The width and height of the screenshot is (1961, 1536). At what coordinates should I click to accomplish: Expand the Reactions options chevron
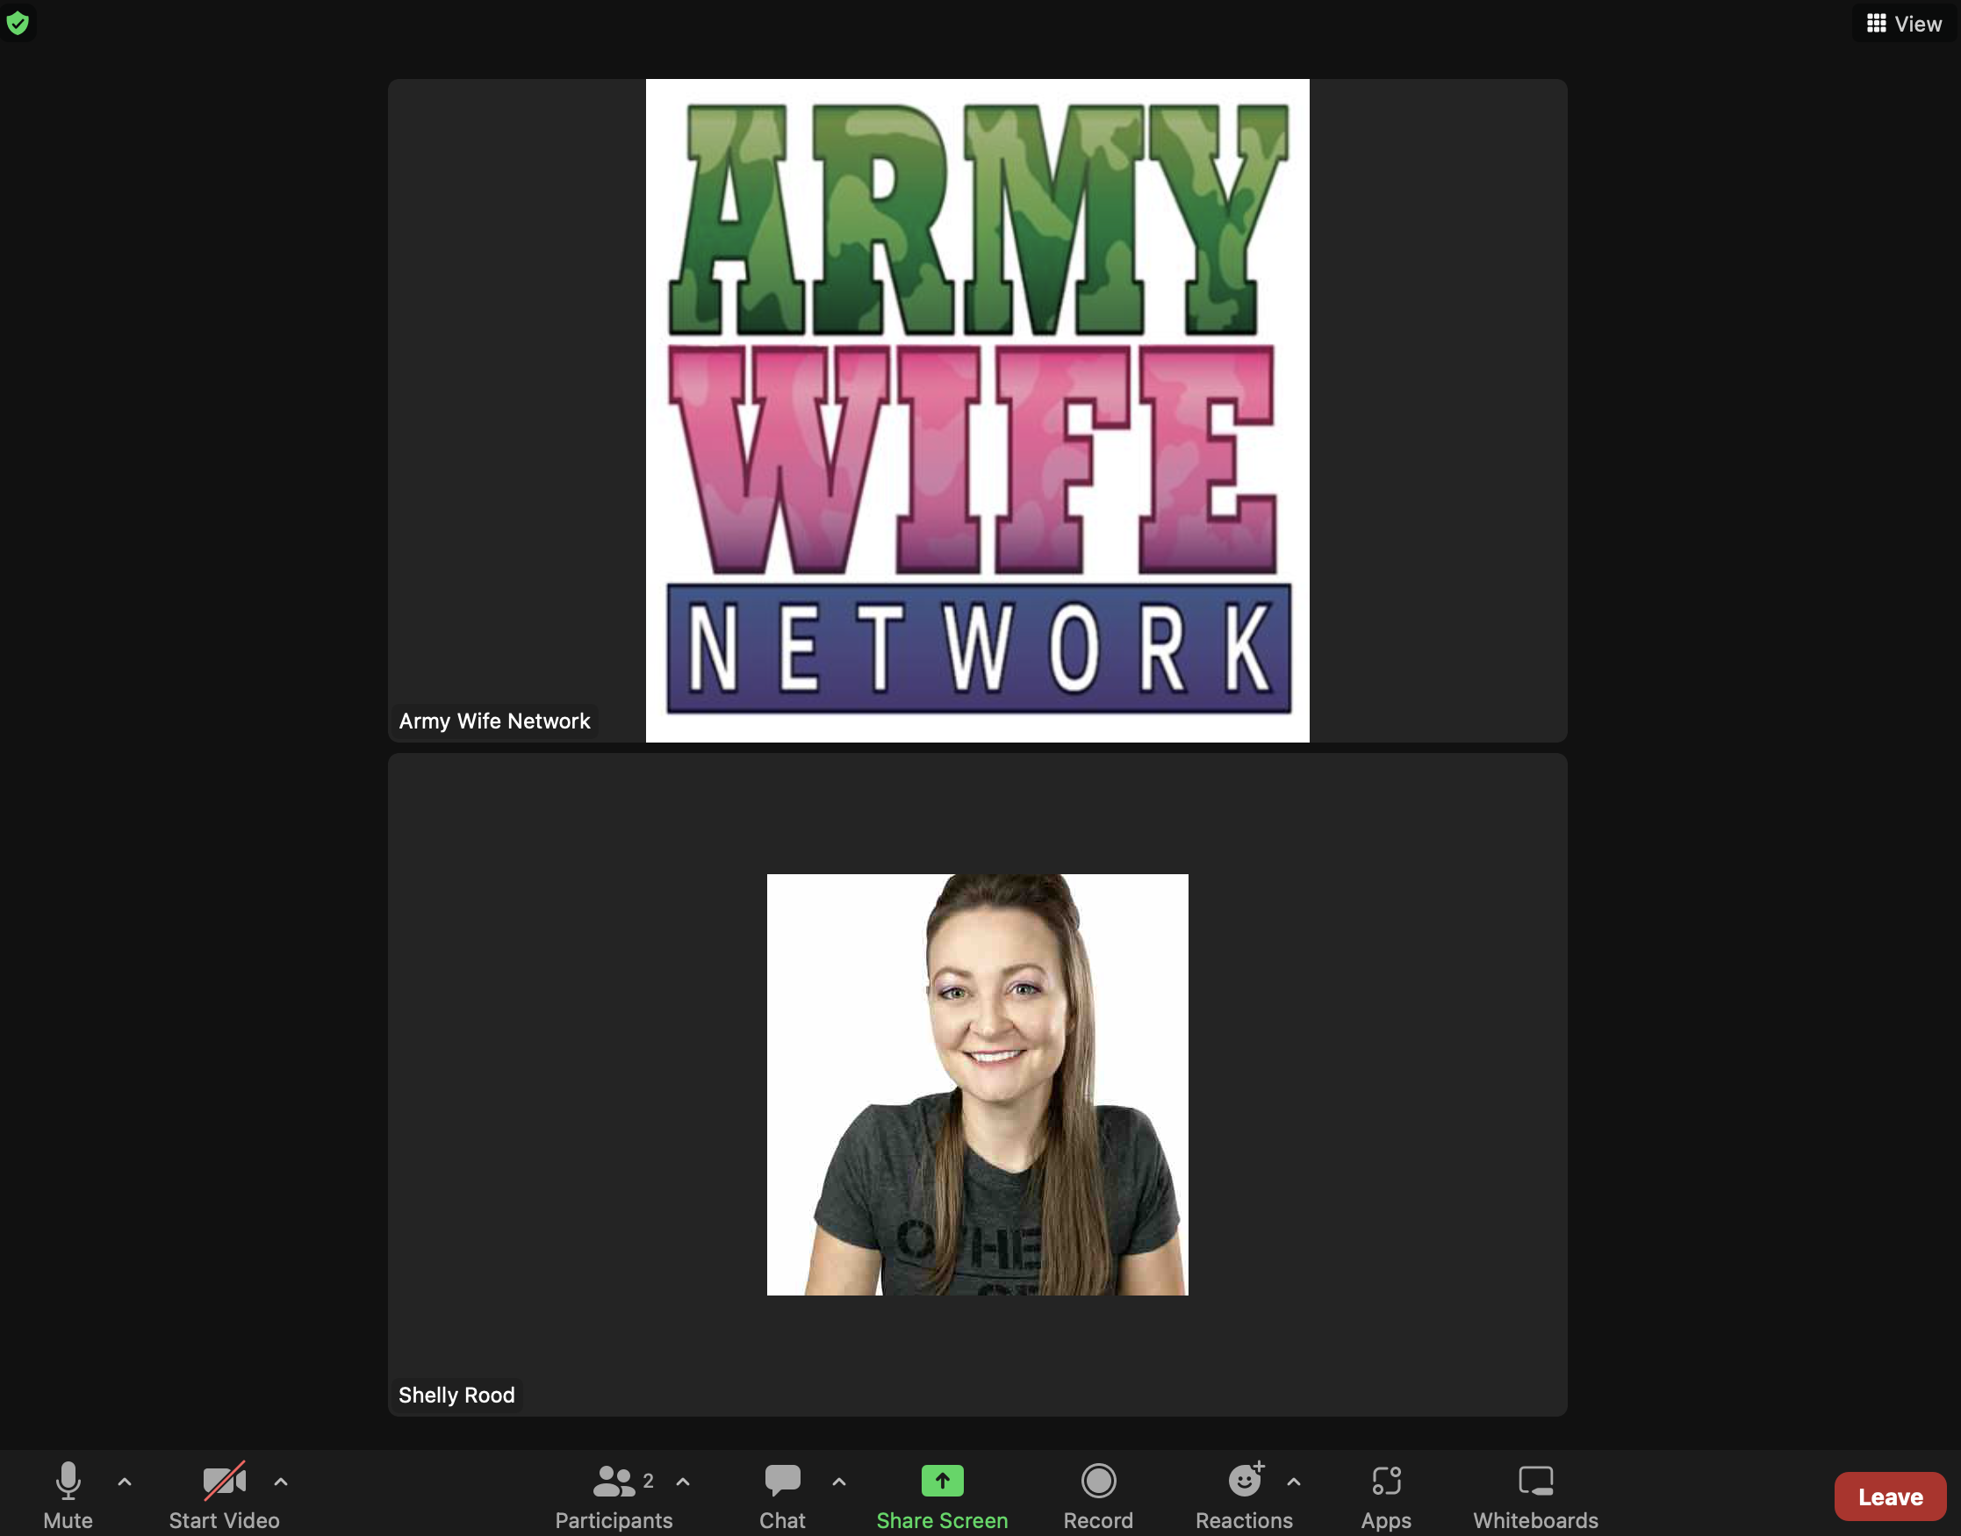tap(1294, 1482)
